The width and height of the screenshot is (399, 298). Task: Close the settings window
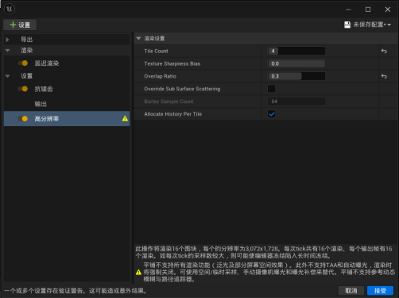tap(388, 10)
